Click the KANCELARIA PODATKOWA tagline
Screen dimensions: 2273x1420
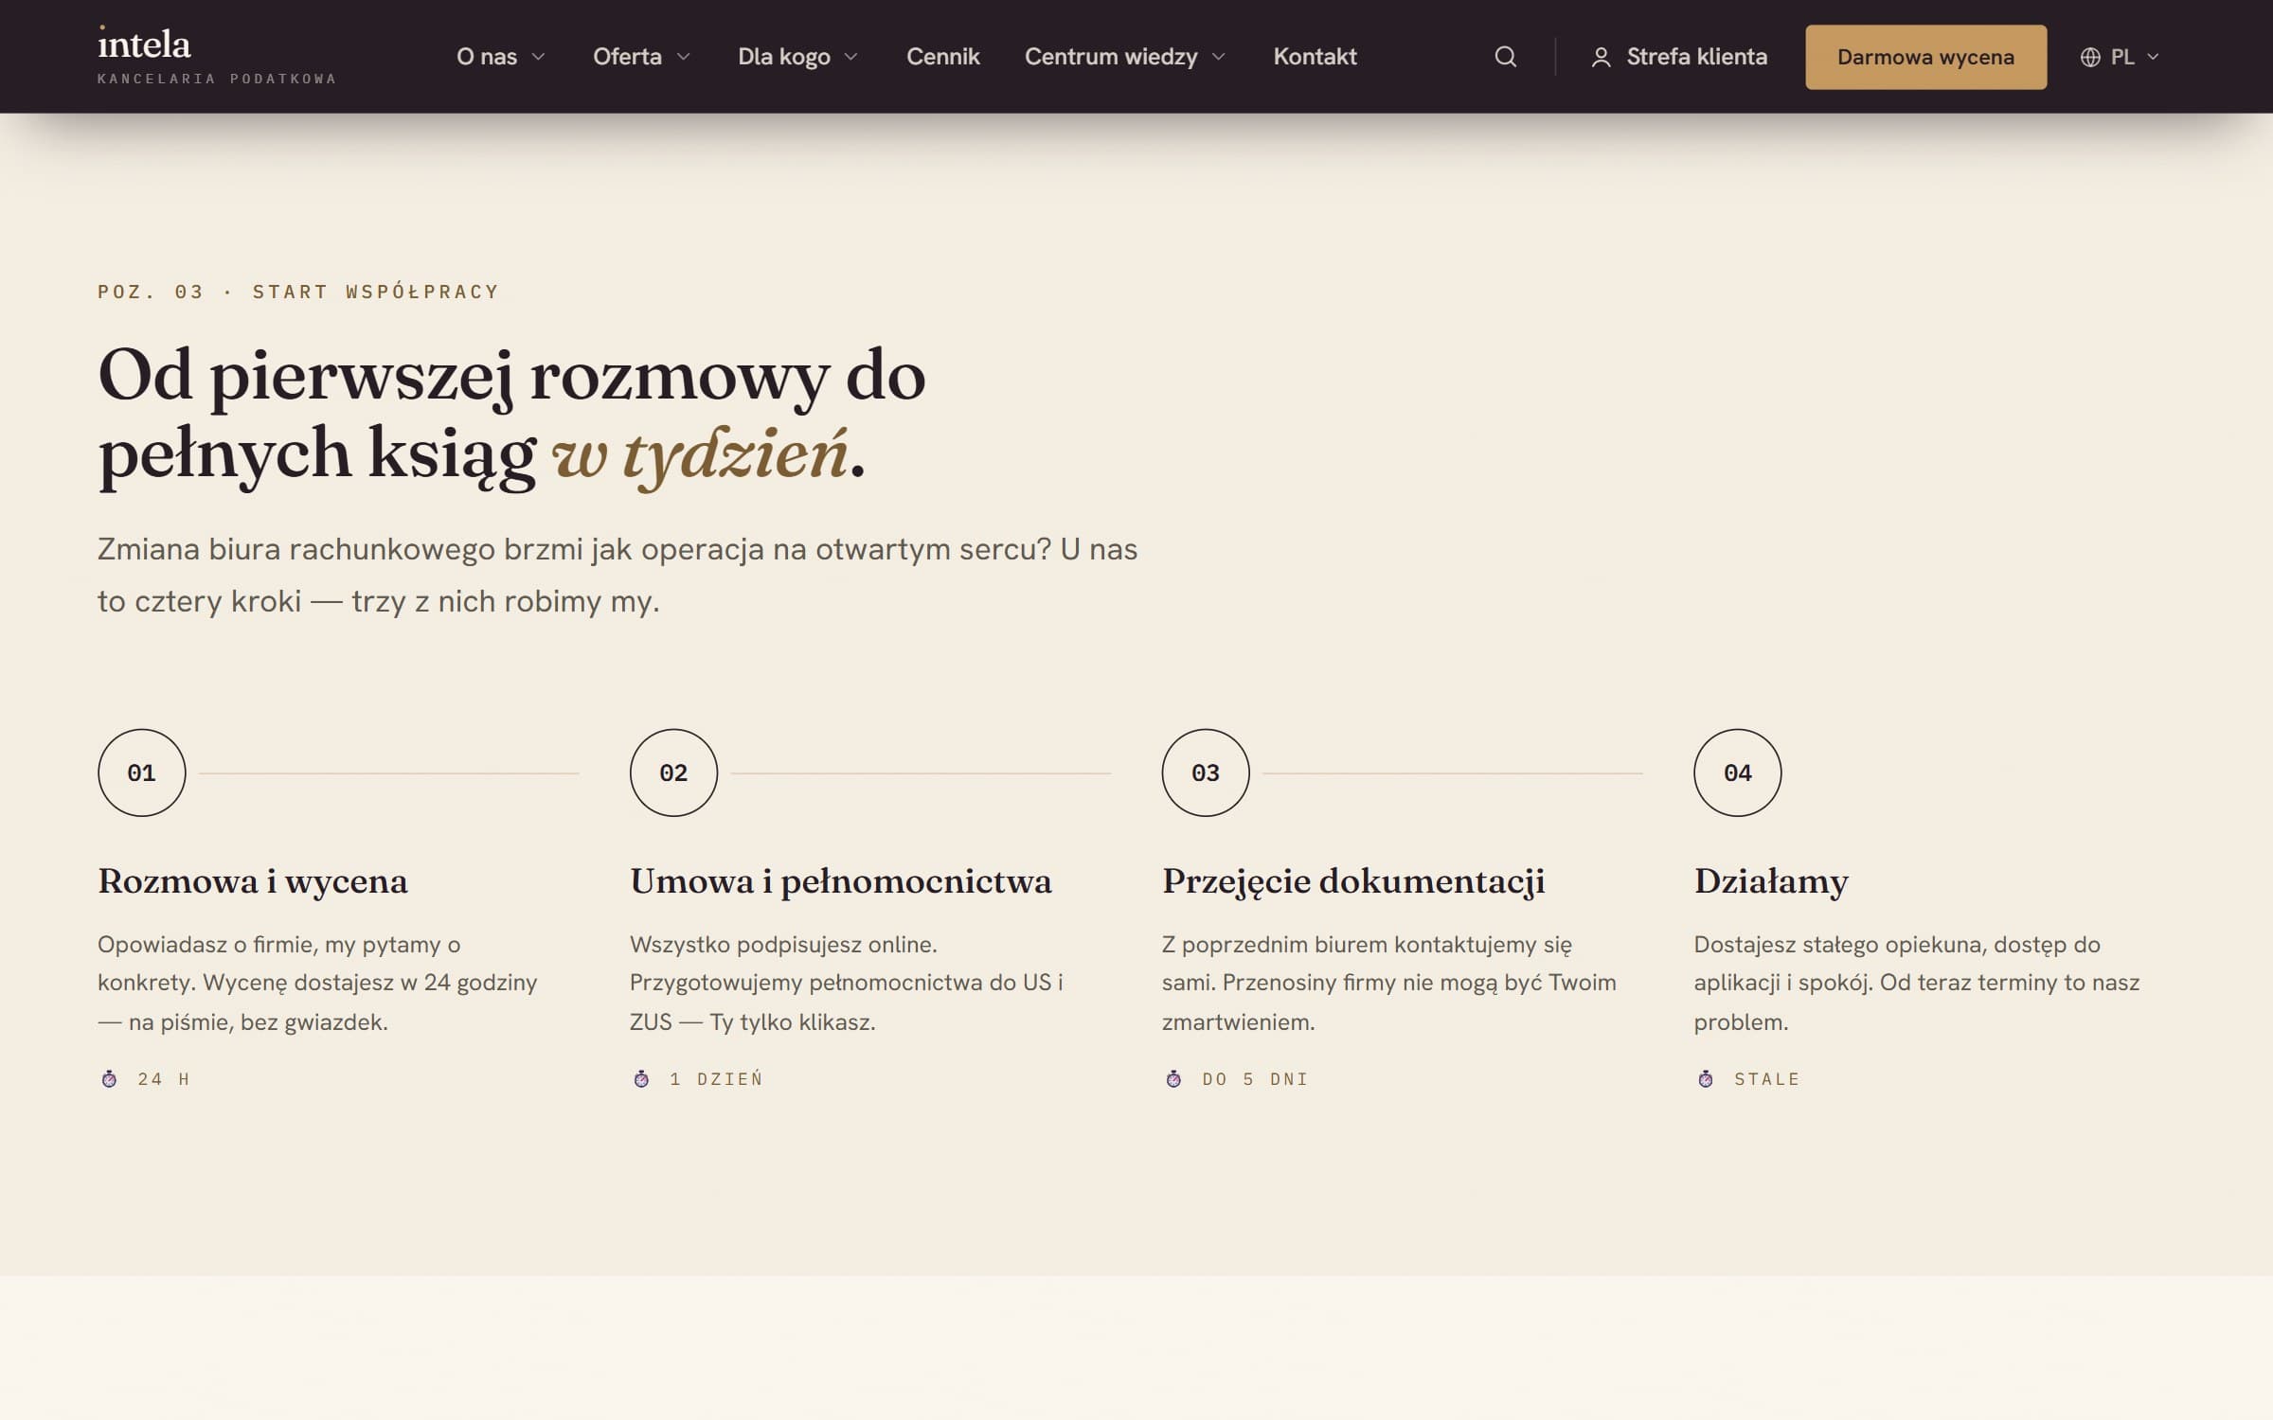tap(217, 79)
